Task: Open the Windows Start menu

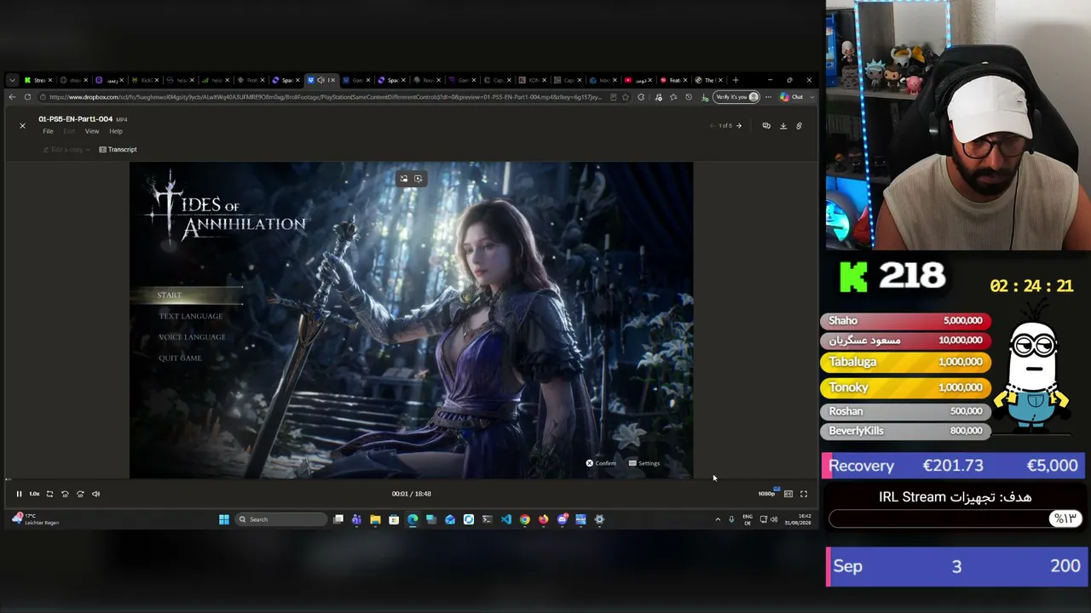Action: point(224,519)
